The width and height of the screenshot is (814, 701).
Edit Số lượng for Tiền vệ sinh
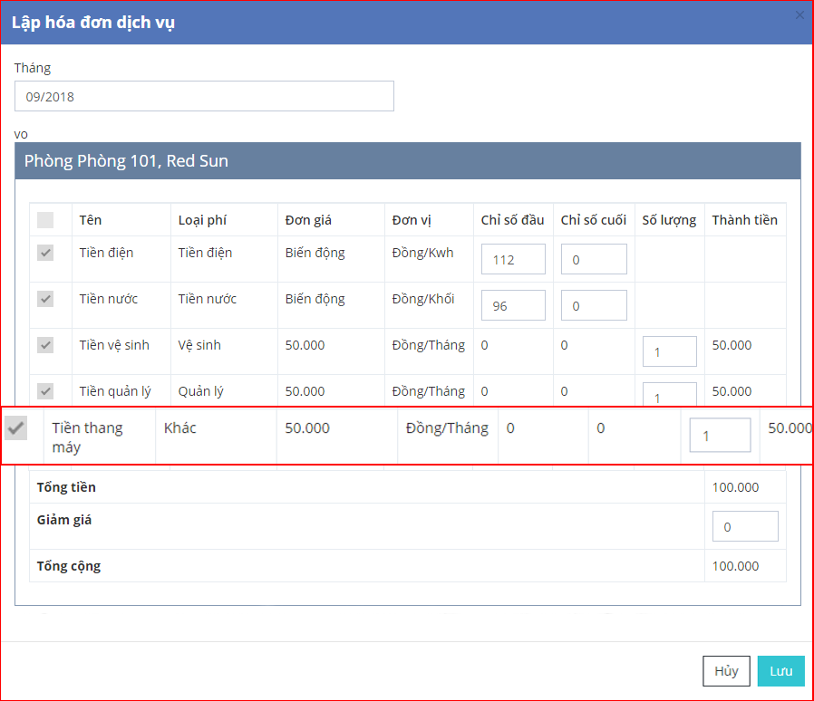coord(669,351)
